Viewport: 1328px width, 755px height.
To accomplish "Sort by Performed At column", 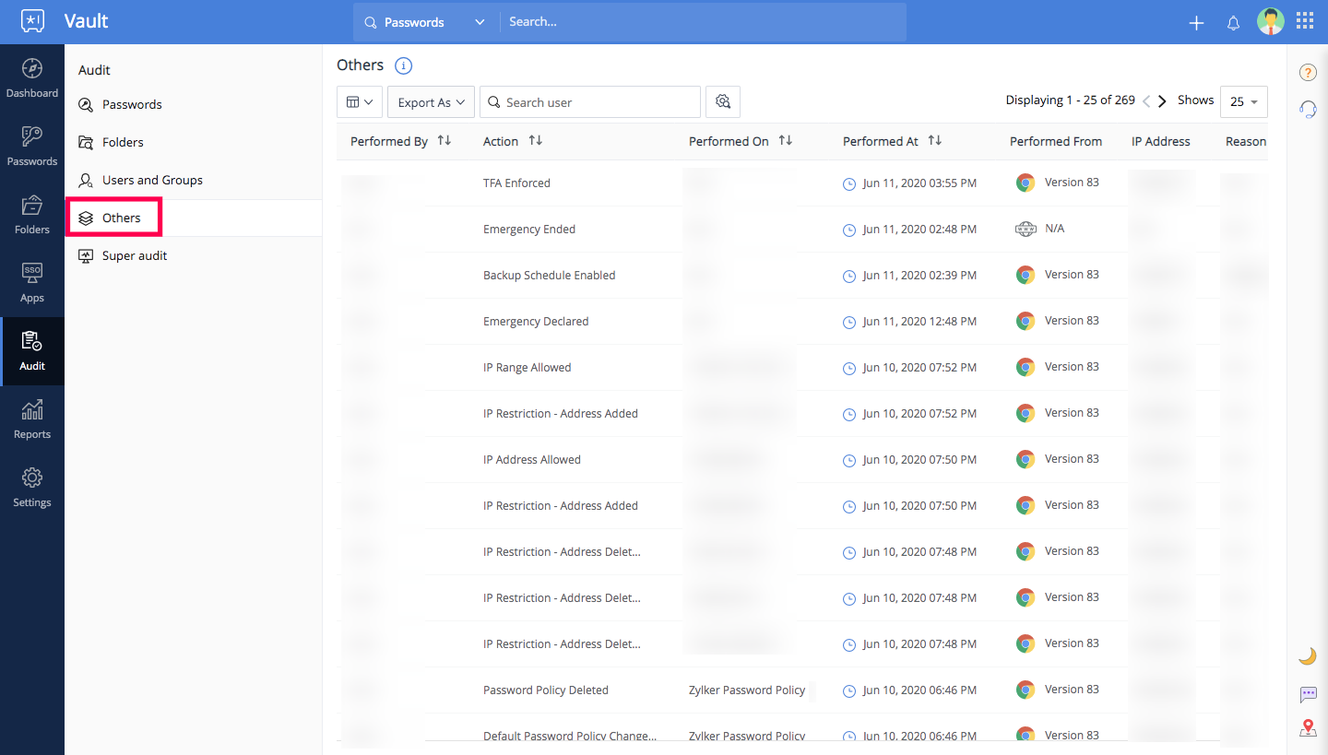I will [934, 141].
